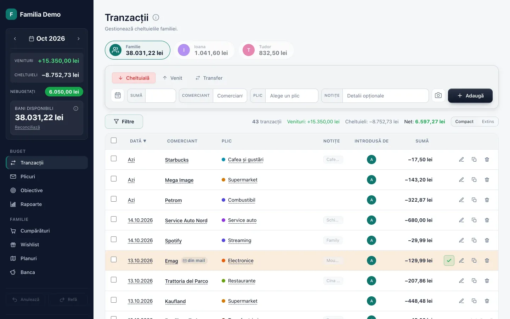Open the Oct 2026 month picker
The image size is (510, 319).
(x=47, y=39)
